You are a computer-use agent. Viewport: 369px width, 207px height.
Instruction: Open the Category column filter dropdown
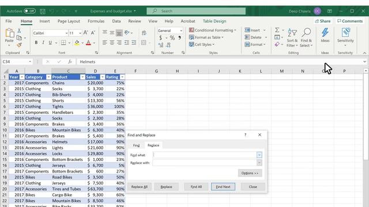click(48, 77)
